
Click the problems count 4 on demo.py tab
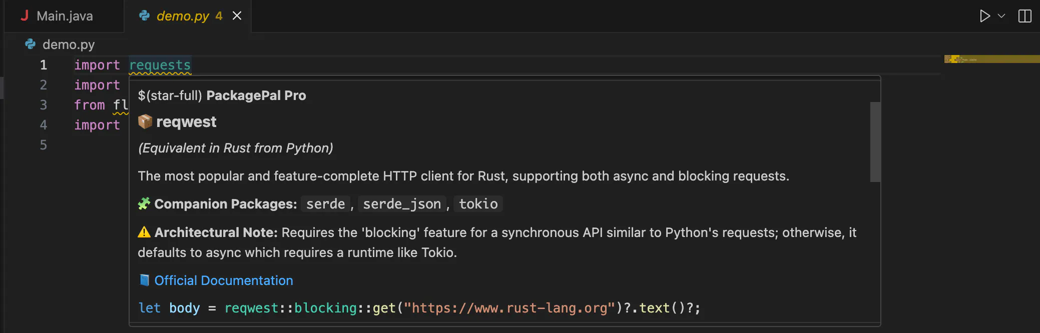click(219, 16)
